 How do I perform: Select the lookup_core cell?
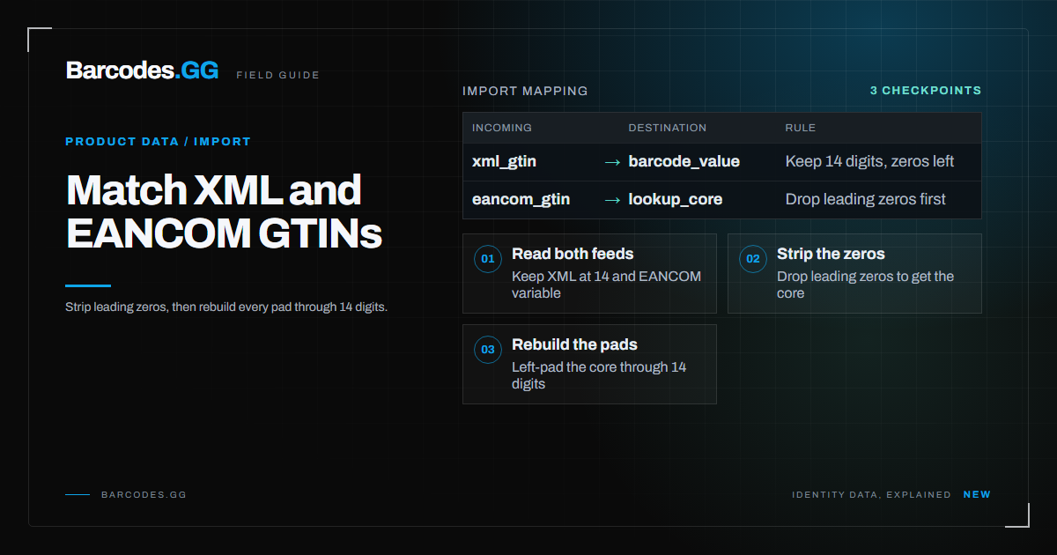tap(675, 200)
